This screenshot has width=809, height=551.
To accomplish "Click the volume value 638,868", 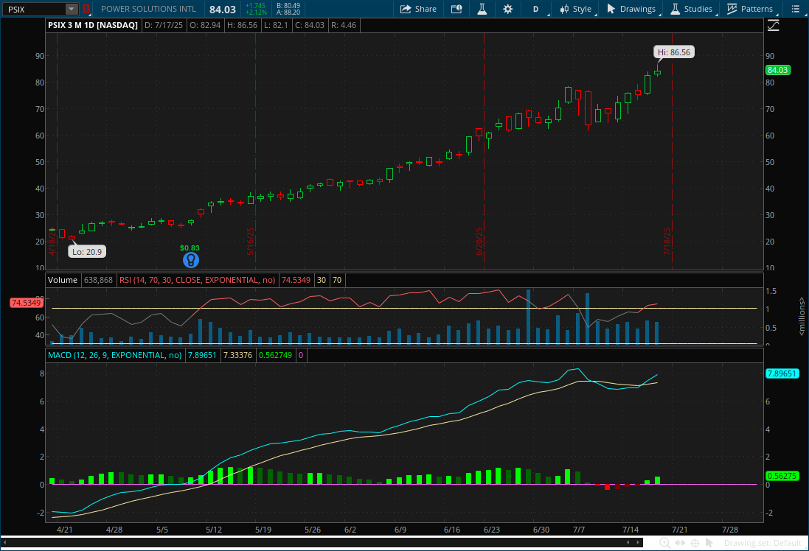I will [98, 280].
